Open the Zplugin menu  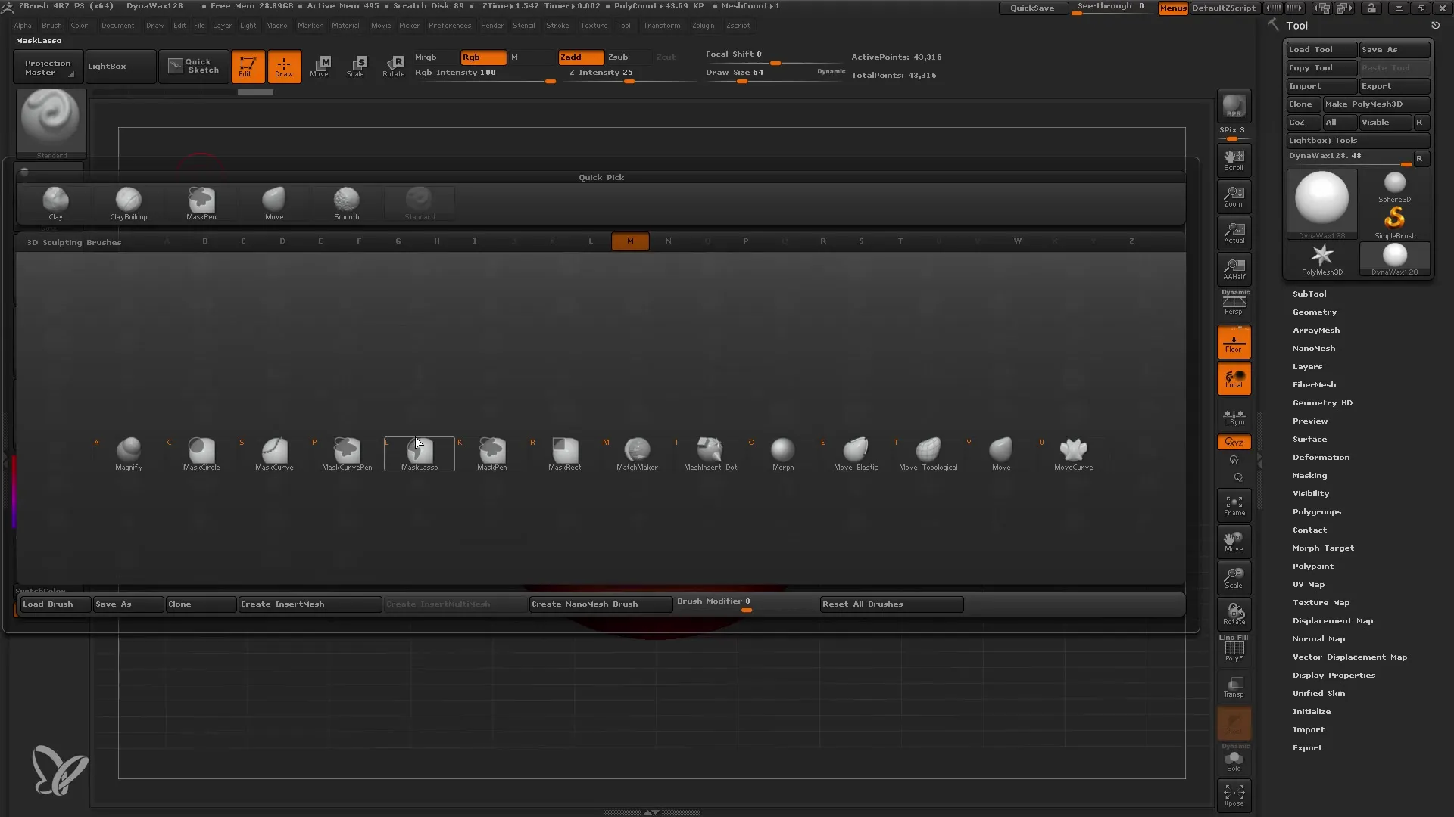[703, 26]
